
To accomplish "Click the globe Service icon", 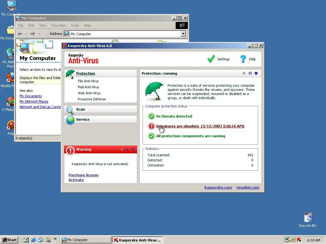I will pos(70,120).
